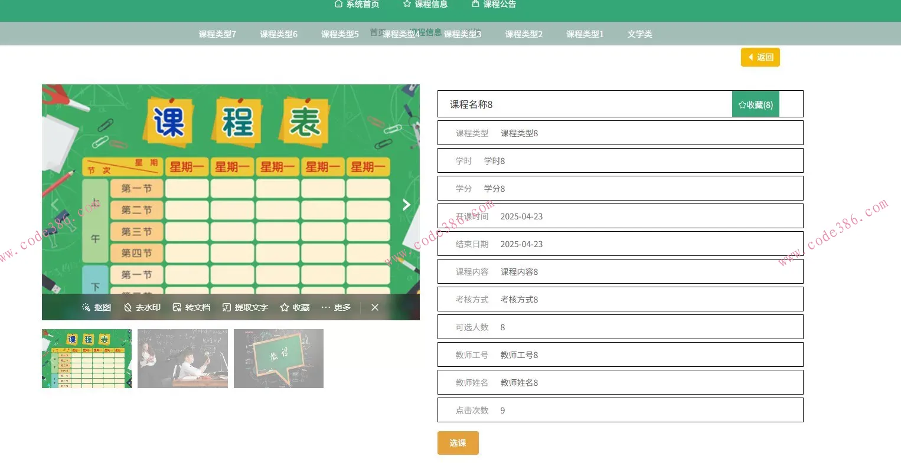Click the 课程表 schedule thumbnail
This screenshot has height=463, width=901.
pyautogui.click(x=86, y=359)
